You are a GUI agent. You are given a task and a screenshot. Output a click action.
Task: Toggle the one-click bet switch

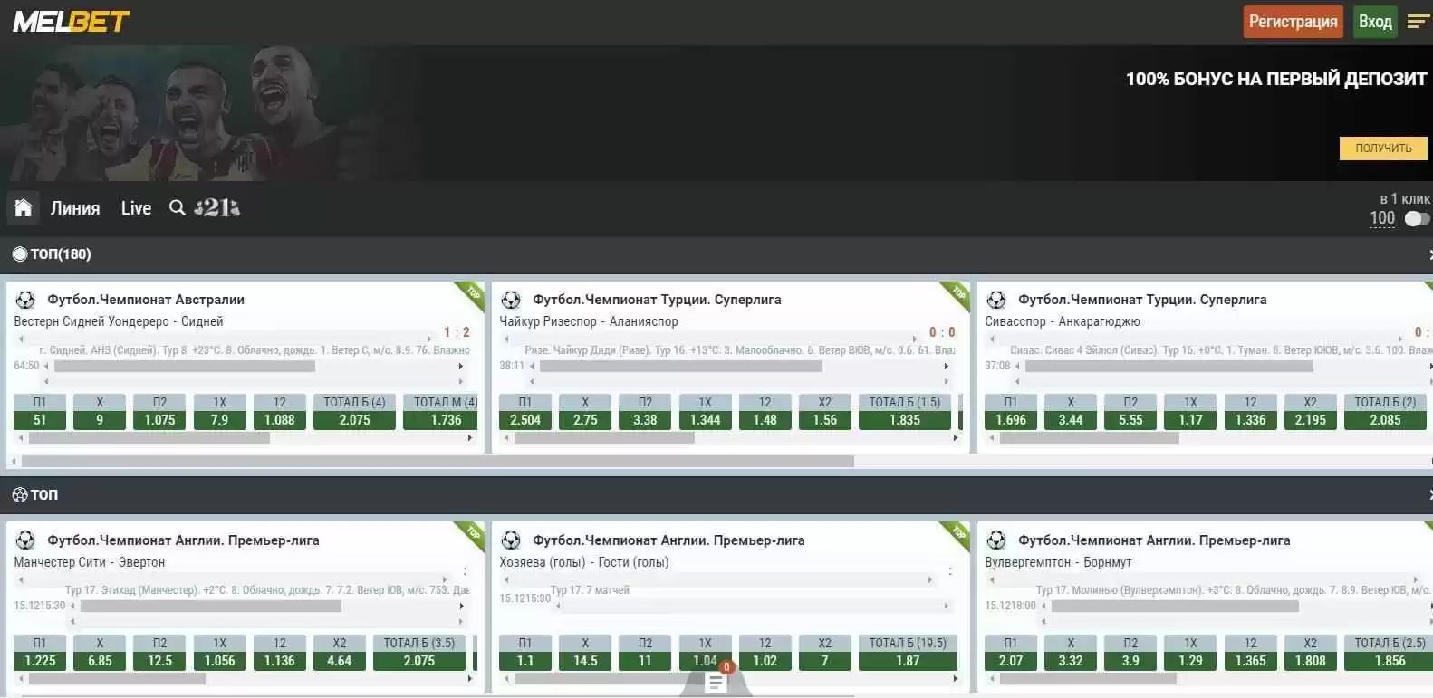pyautogui.click(x=1417, y=218)
